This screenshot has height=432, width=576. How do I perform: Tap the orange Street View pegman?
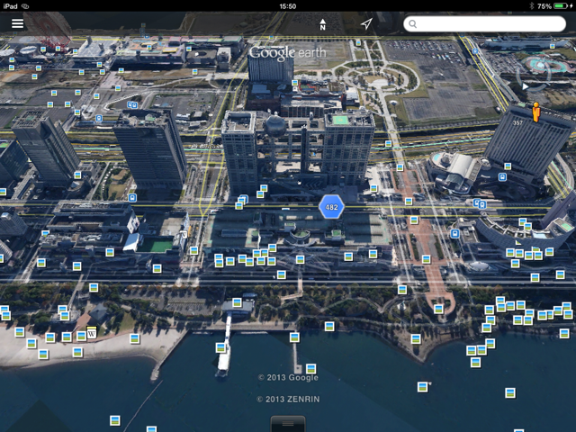click(x=536, y=112)
